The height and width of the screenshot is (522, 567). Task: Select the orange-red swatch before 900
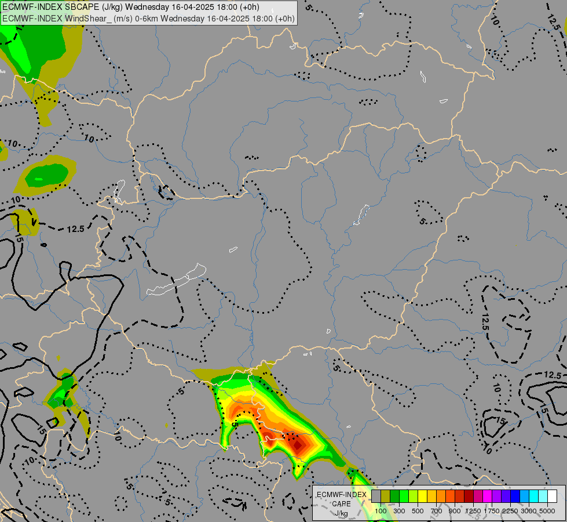(x=451, y=496)
